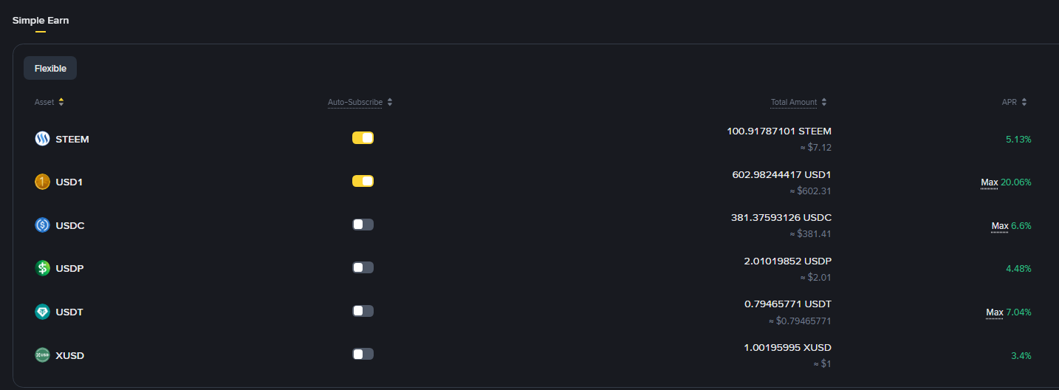
Task: Toggle USDP auto-subscribe on
Action: point(363,267)
